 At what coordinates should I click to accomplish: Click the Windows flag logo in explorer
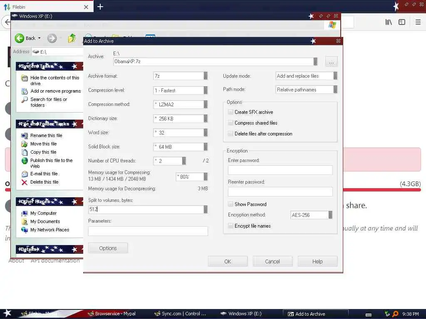click(x=332, y=25)
